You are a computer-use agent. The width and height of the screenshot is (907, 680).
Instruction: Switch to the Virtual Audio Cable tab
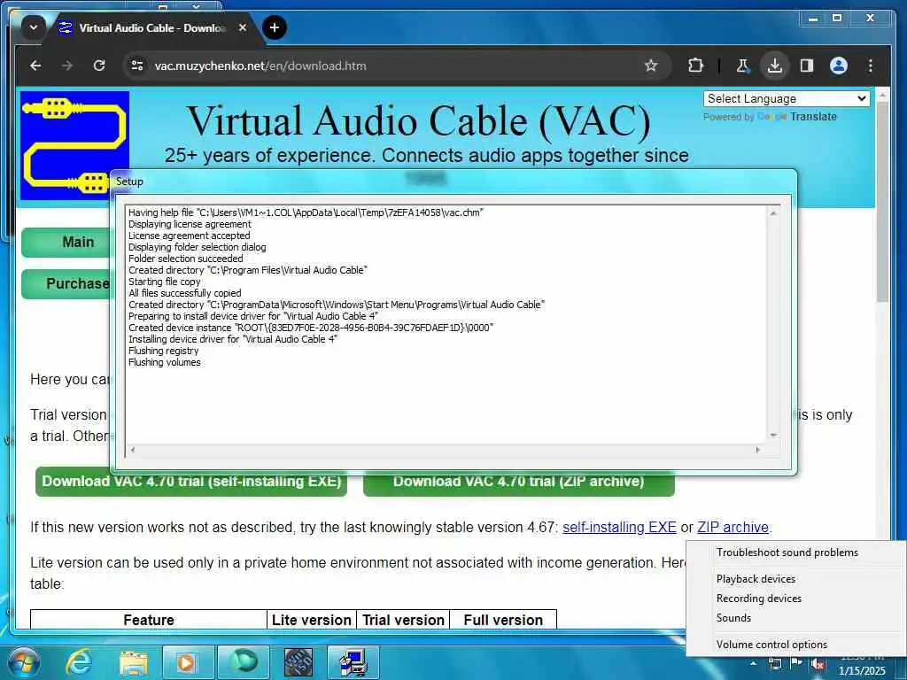click(x=151, y=27)
